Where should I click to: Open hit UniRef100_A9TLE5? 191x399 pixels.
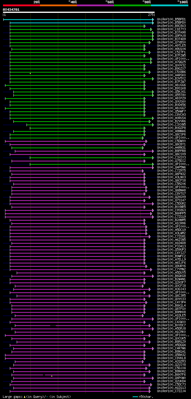[171, 46]
